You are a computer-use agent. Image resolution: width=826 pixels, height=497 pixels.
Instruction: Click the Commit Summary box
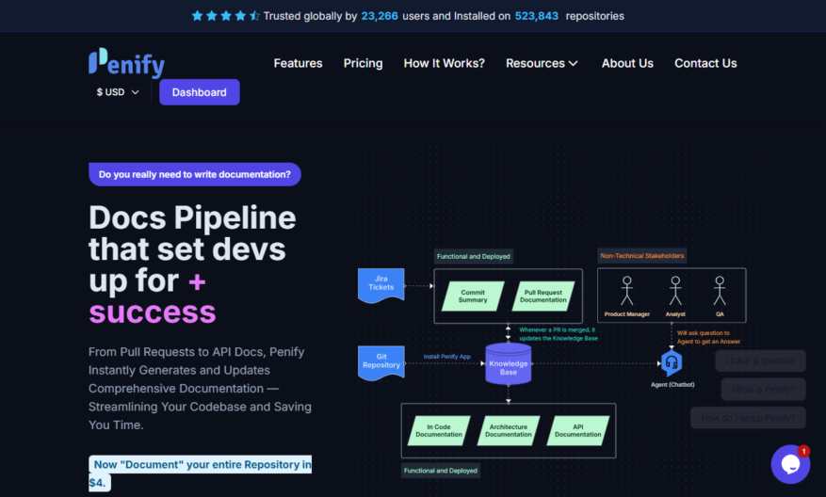(x=473, y=296)
